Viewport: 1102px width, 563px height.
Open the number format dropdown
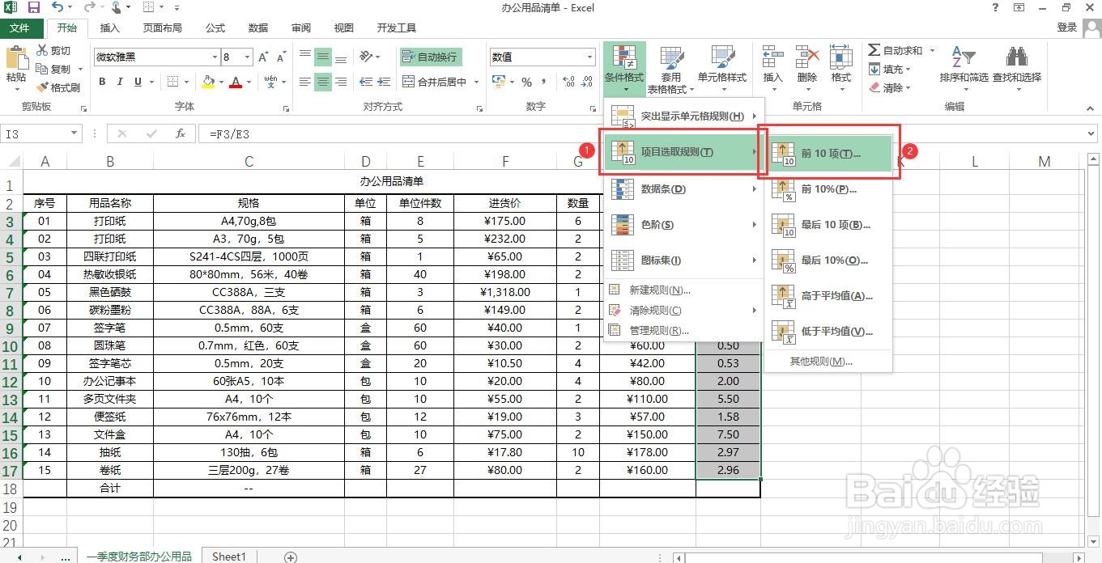[x=591, y=57]
